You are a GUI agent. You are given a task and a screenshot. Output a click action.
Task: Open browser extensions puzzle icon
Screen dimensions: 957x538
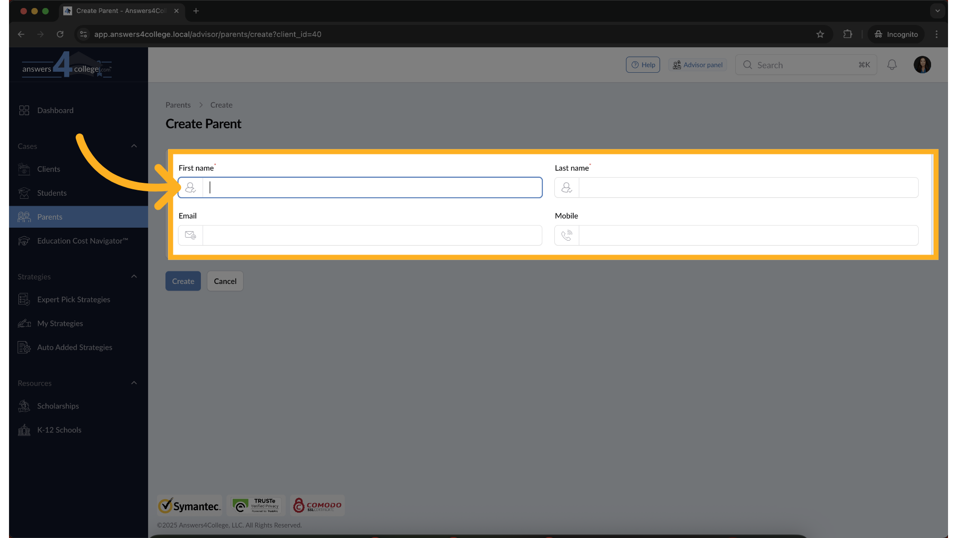coord(847,34)
